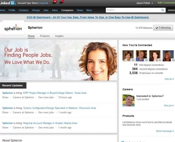
Task: Switch to the Products tab
Action: pyautogui.click(x=45, y=36)
